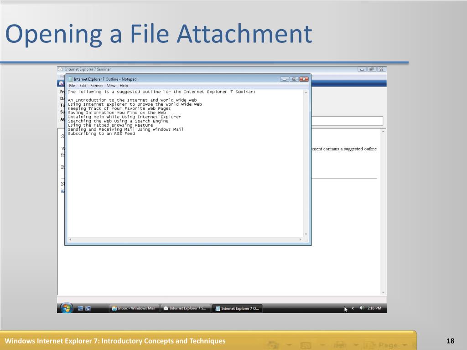
Task: Click the Notepad icon in the title bar
Action: coord(70,79)
